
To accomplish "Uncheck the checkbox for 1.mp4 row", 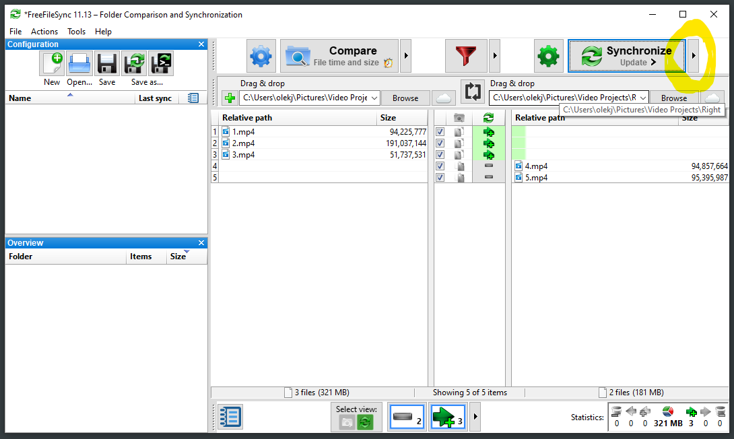I will point(440,132).
